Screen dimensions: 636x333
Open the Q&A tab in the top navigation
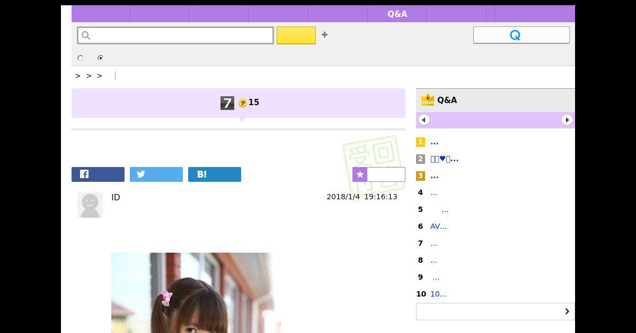397,14
